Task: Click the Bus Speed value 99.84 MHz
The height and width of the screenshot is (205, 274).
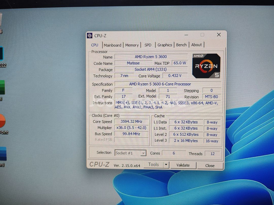Action: (132, 134)
